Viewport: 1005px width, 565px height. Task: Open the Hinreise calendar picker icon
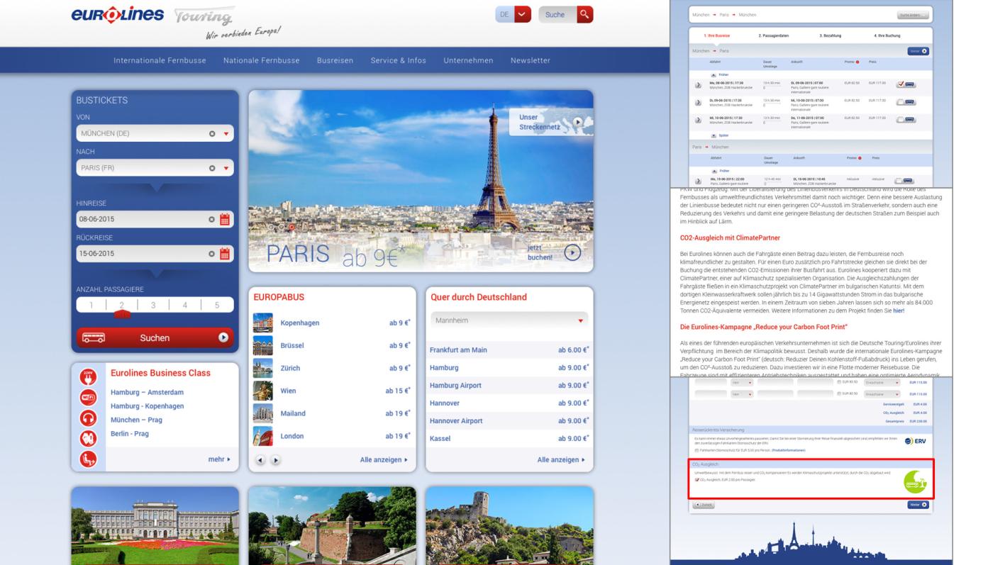[x=226, y=219]
